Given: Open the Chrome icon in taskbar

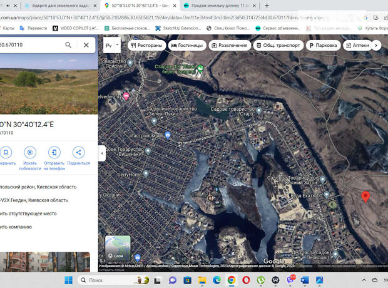Looking at the screenshot, I should [232, 280].
